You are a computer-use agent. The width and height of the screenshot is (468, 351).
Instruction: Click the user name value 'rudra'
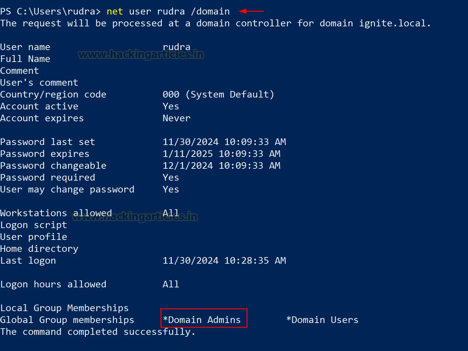pos(176,47)
